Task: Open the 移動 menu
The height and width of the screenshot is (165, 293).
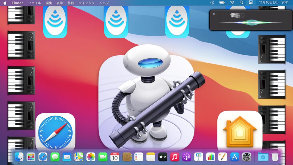Action: [x=71, y=3]
